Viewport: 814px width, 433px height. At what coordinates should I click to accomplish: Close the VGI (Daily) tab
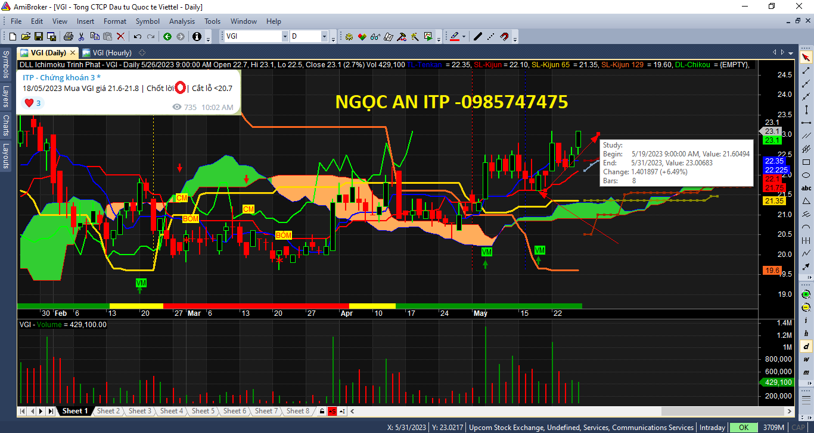click(73, 52)
